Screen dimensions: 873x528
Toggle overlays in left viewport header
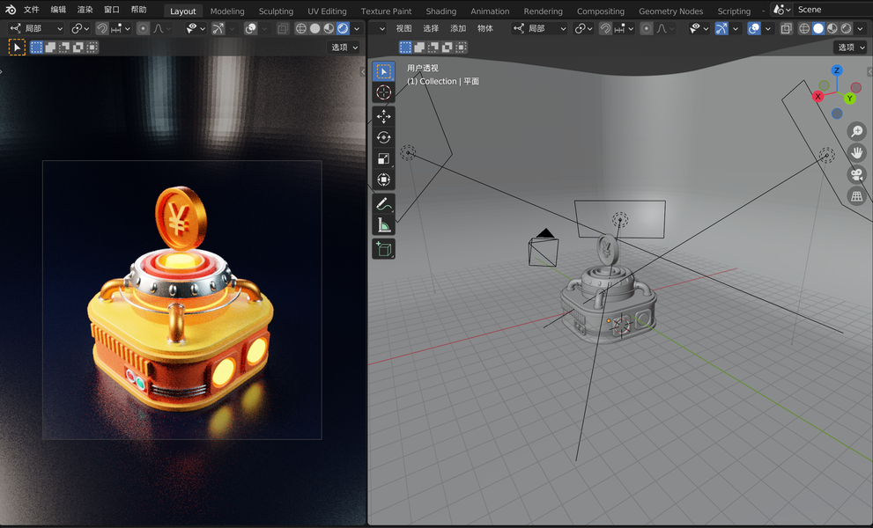point(250,28)
